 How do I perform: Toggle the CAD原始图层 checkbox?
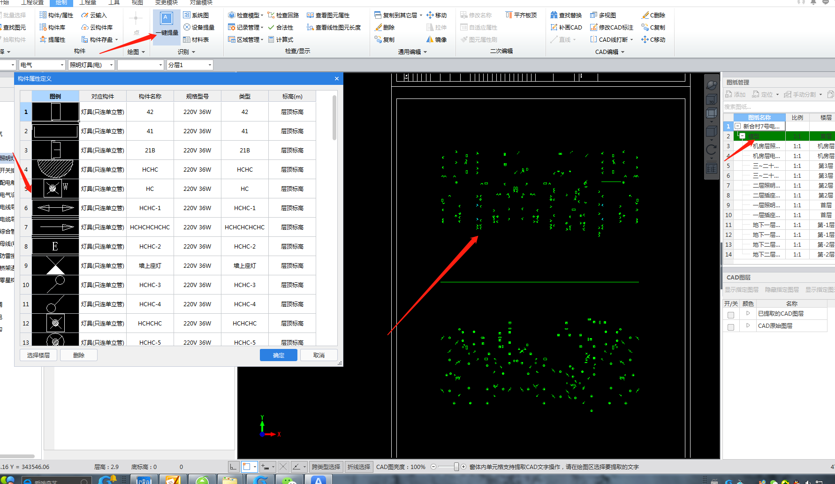(731, 327)
